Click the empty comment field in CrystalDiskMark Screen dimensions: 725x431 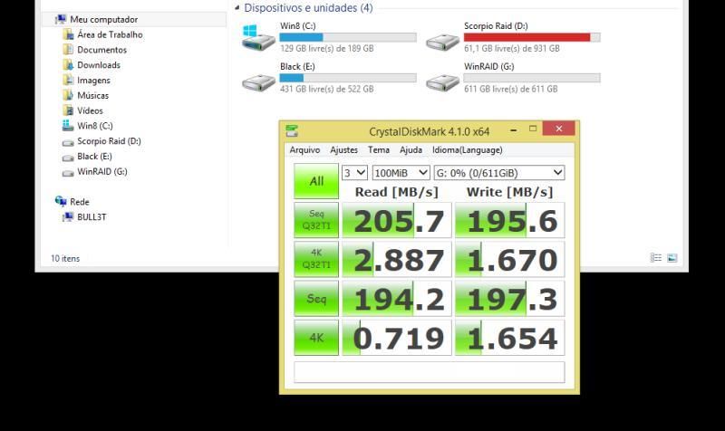click(429, 372)
